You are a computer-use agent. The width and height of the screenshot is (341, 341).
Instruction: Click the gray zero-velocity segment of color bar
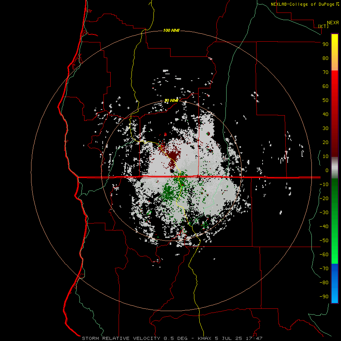click(x=335, y=168)
